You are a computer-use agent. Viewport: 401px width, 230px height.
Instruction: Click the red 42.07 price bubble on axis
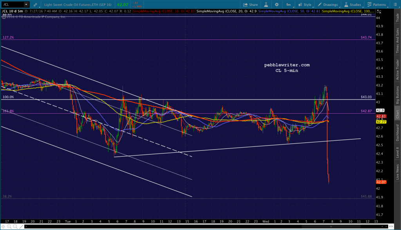381,182
